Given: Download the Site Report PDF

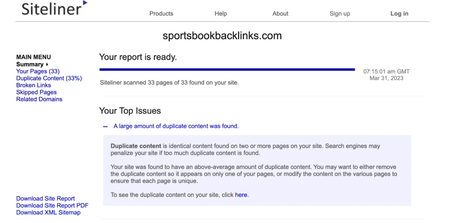Looking at the screenshot, I should pyautogui.click(x=52, y=205).
